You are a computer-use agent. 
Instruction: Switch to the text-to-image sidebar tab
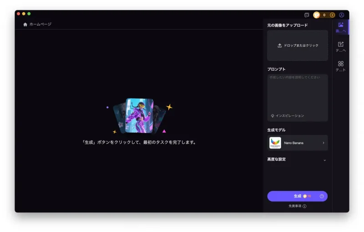340,46
